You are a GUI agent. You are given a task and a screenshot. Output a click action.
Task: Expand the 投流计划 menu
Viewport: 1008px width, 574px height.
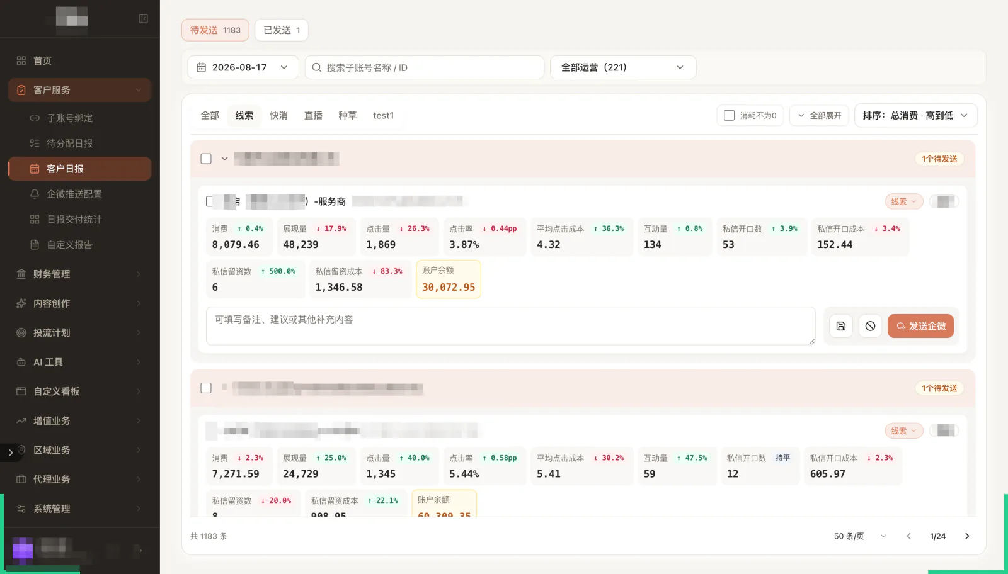[x=79, y=332]
